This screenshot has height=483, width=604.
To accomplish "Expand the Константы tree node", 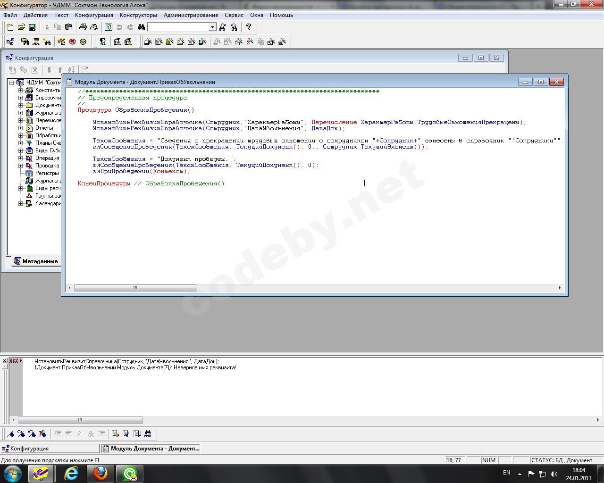I will click(20, 90).
